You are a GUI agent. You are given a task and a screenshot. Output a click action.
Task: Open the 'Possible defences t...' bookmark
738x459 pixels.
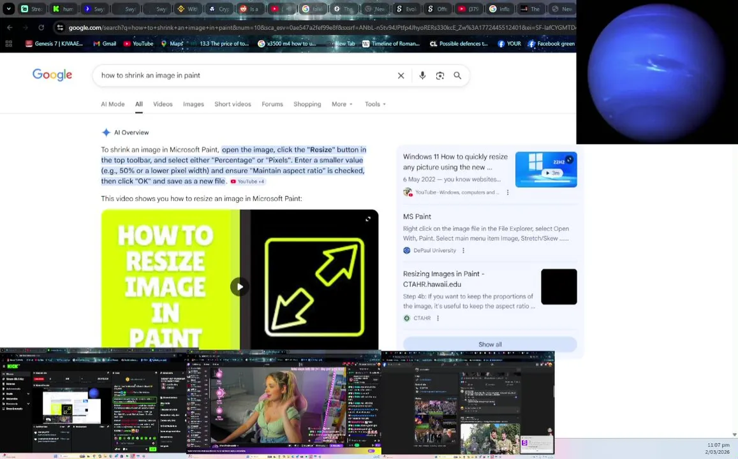coord(459,44)
